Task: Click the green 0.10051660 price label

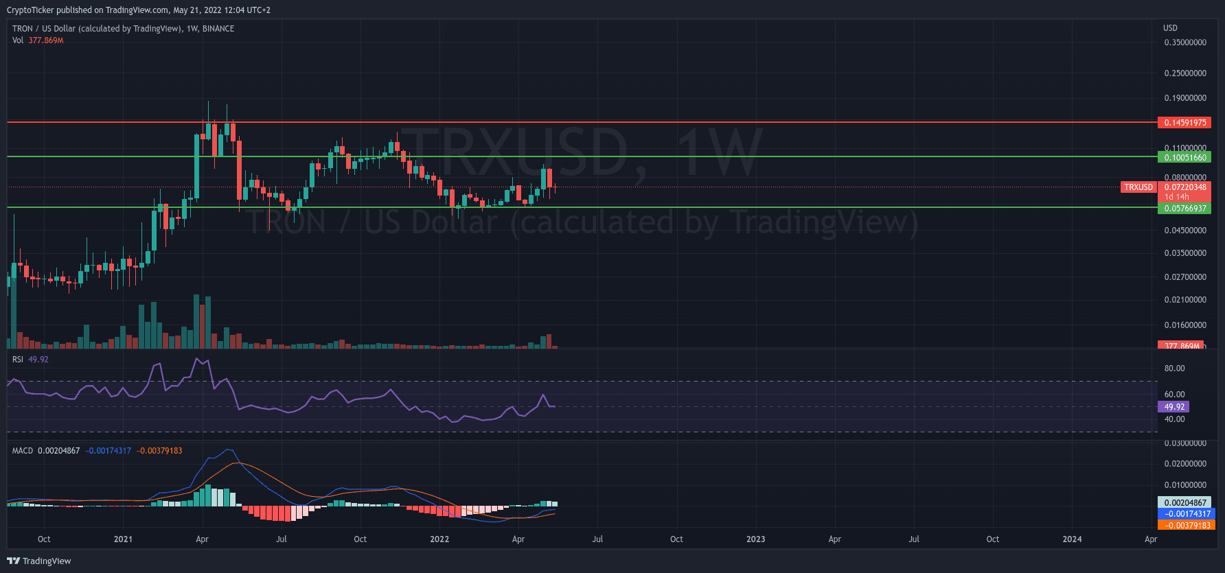Action: [1184, 158]
